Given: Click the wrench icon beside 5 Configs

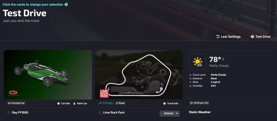Looking at the screenshot, I should [x=100, y=103].
